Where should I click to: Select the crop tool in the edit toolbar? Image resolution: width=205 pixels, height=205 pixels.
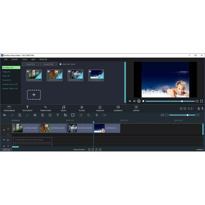coord(65,115)
